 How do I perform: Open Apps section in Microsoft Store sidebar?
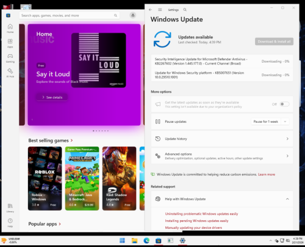point(10,43)
